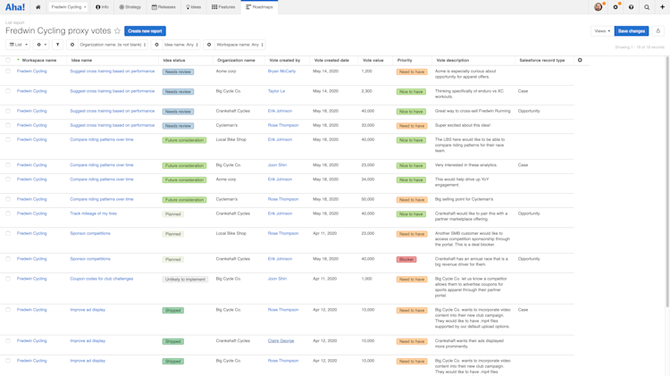Sort by Vote value column header
Viewport: 670px width, 376px height.
pyautogui.click(x=373, y=60)
